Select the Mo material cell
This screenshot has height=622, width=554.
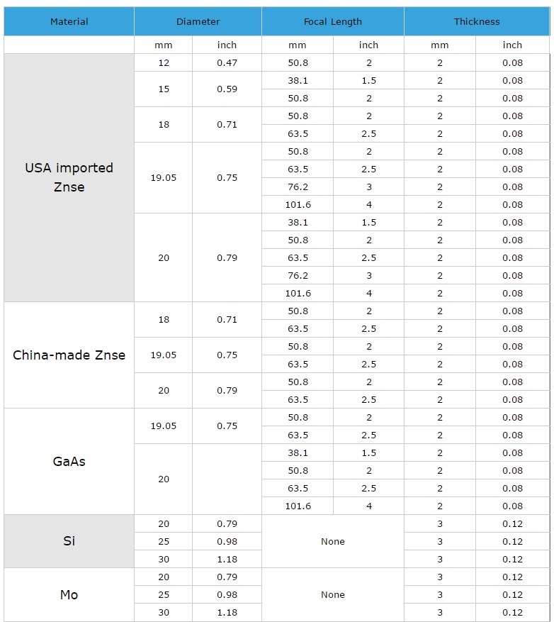(69, 594)
